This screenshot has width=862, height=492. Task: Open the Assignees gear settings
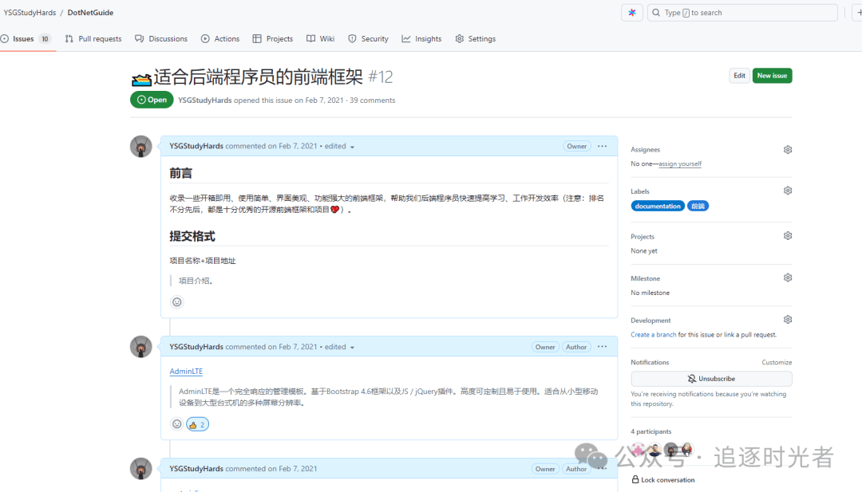tap(787, 150)
